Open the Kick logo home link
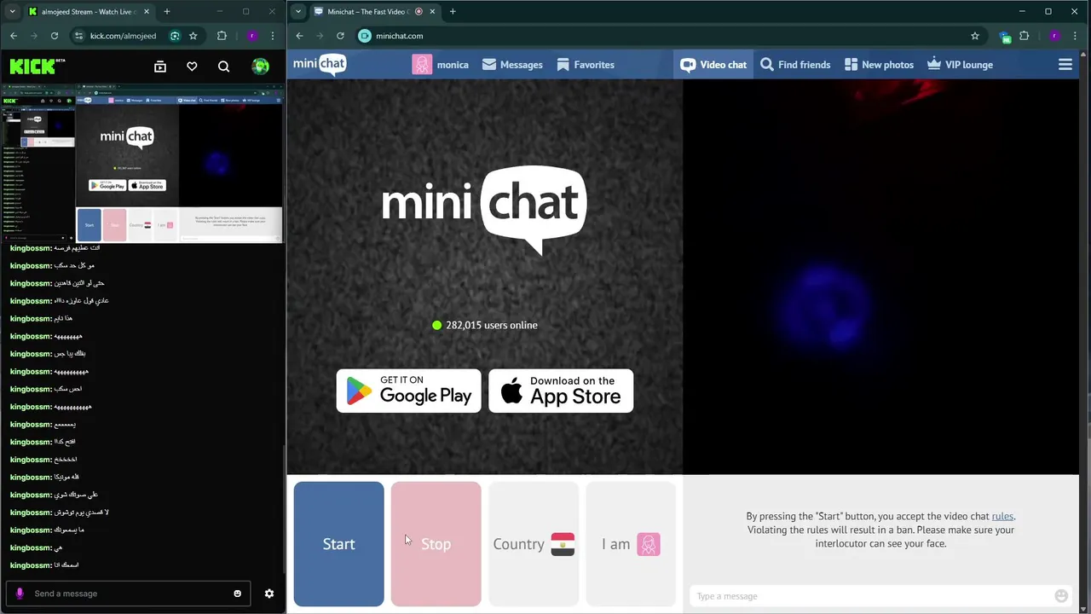Viewport: 1091px width, 614px height. 38,66
